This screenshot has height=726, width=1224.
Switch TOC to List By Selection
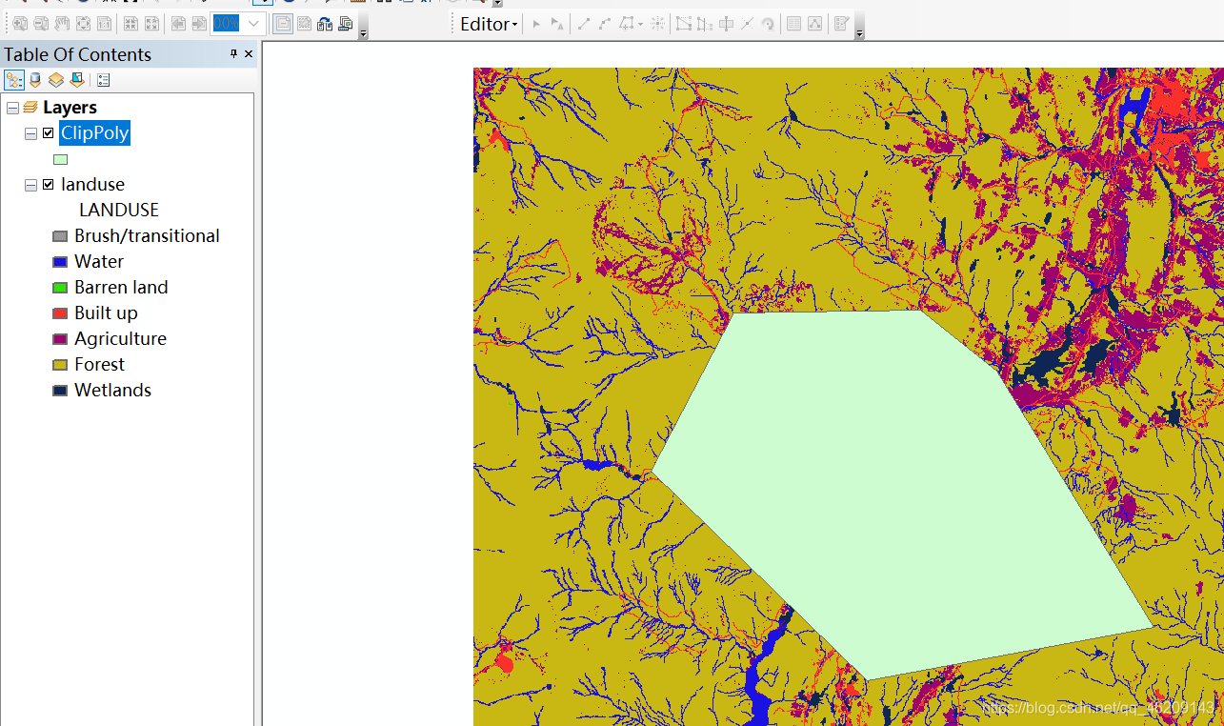coord(77,80)
